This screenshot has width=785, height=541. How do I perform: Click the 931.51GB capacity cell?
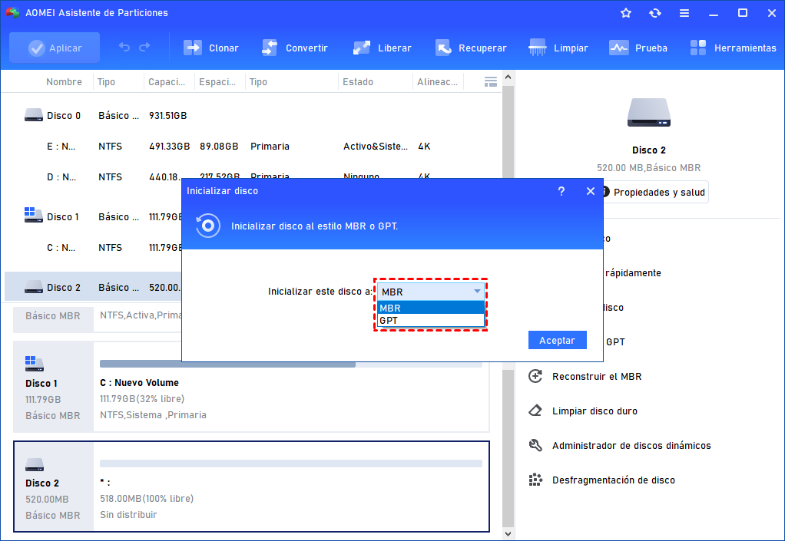[167, 116]
